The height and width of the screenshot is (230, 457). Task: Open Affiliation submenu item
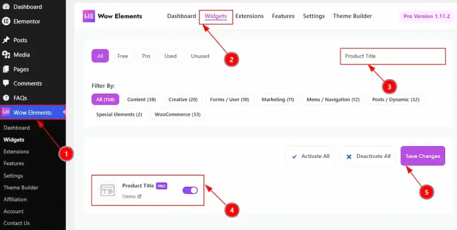point(15,199)
